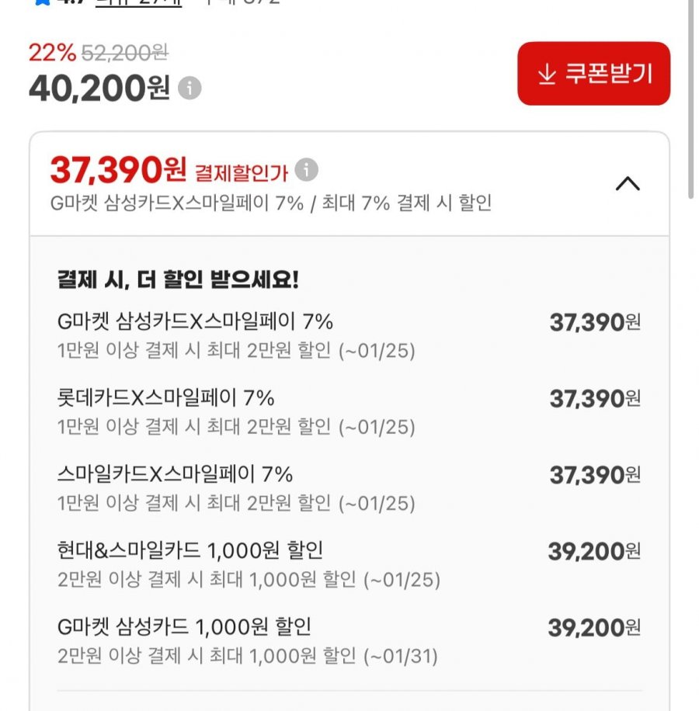Click the condition text ending in (~01/31)
This screenshot has width=699, height=711.
[247, 656]
